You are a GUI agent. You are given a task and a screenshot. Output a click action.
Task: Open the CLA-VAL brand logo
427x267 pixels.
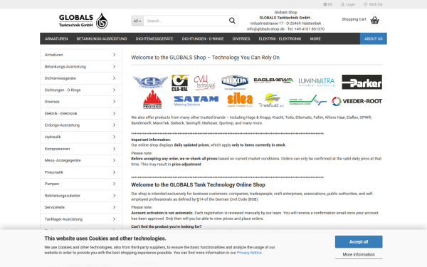(180, 83)
